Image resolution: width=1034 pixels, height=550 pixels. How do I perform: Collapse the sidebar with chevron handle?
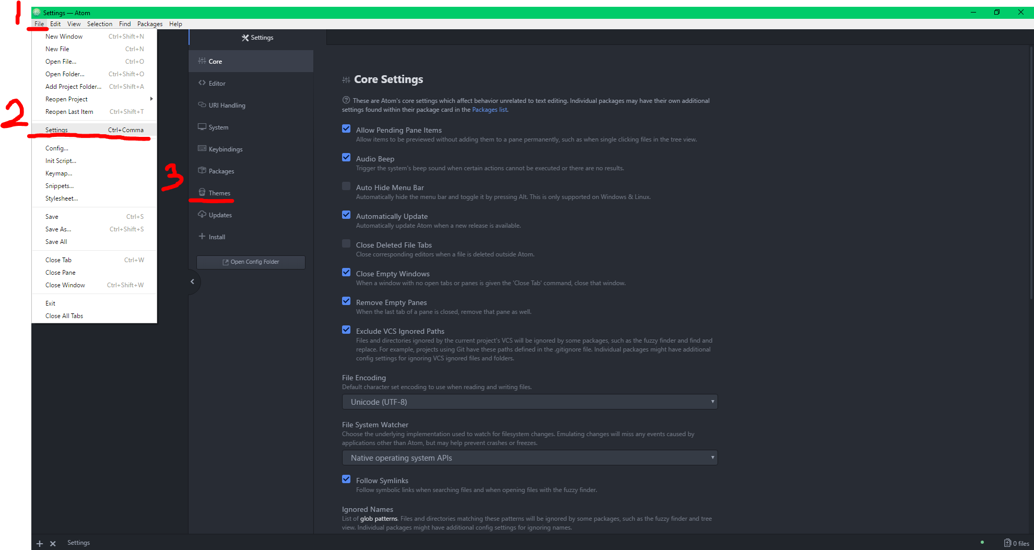click(193, 282)
